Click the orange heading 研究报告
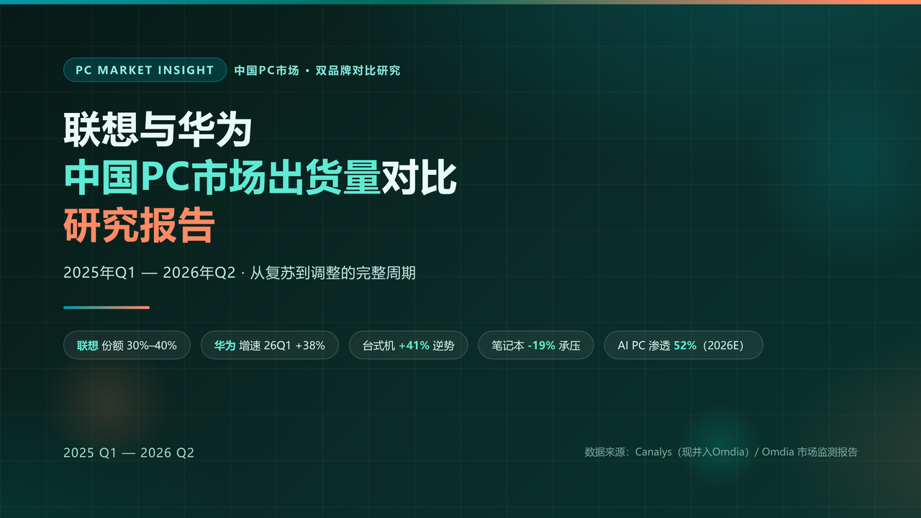This screenshot has width=921, height=518. [139, 227]
